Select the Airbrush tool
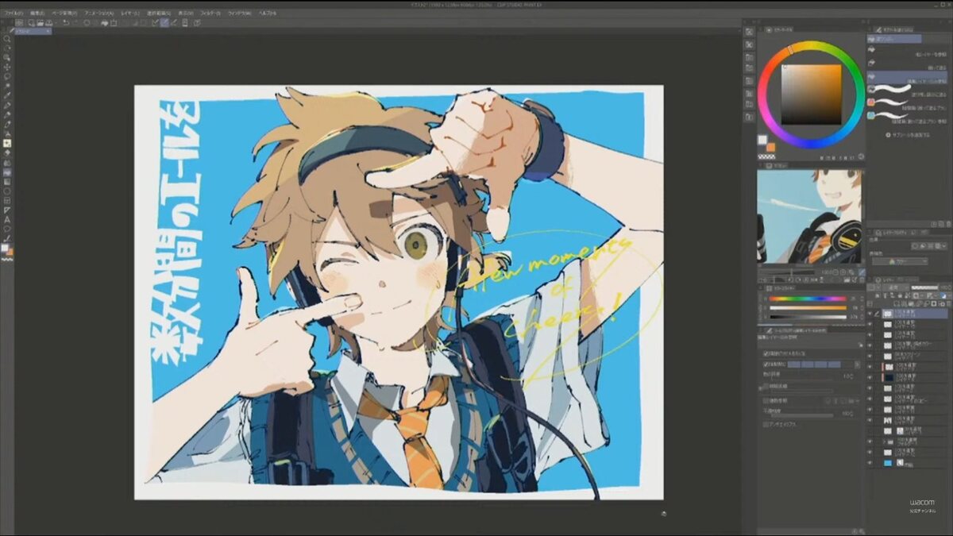The width and height of the screenshot is (953, 536). pos(7,133)
